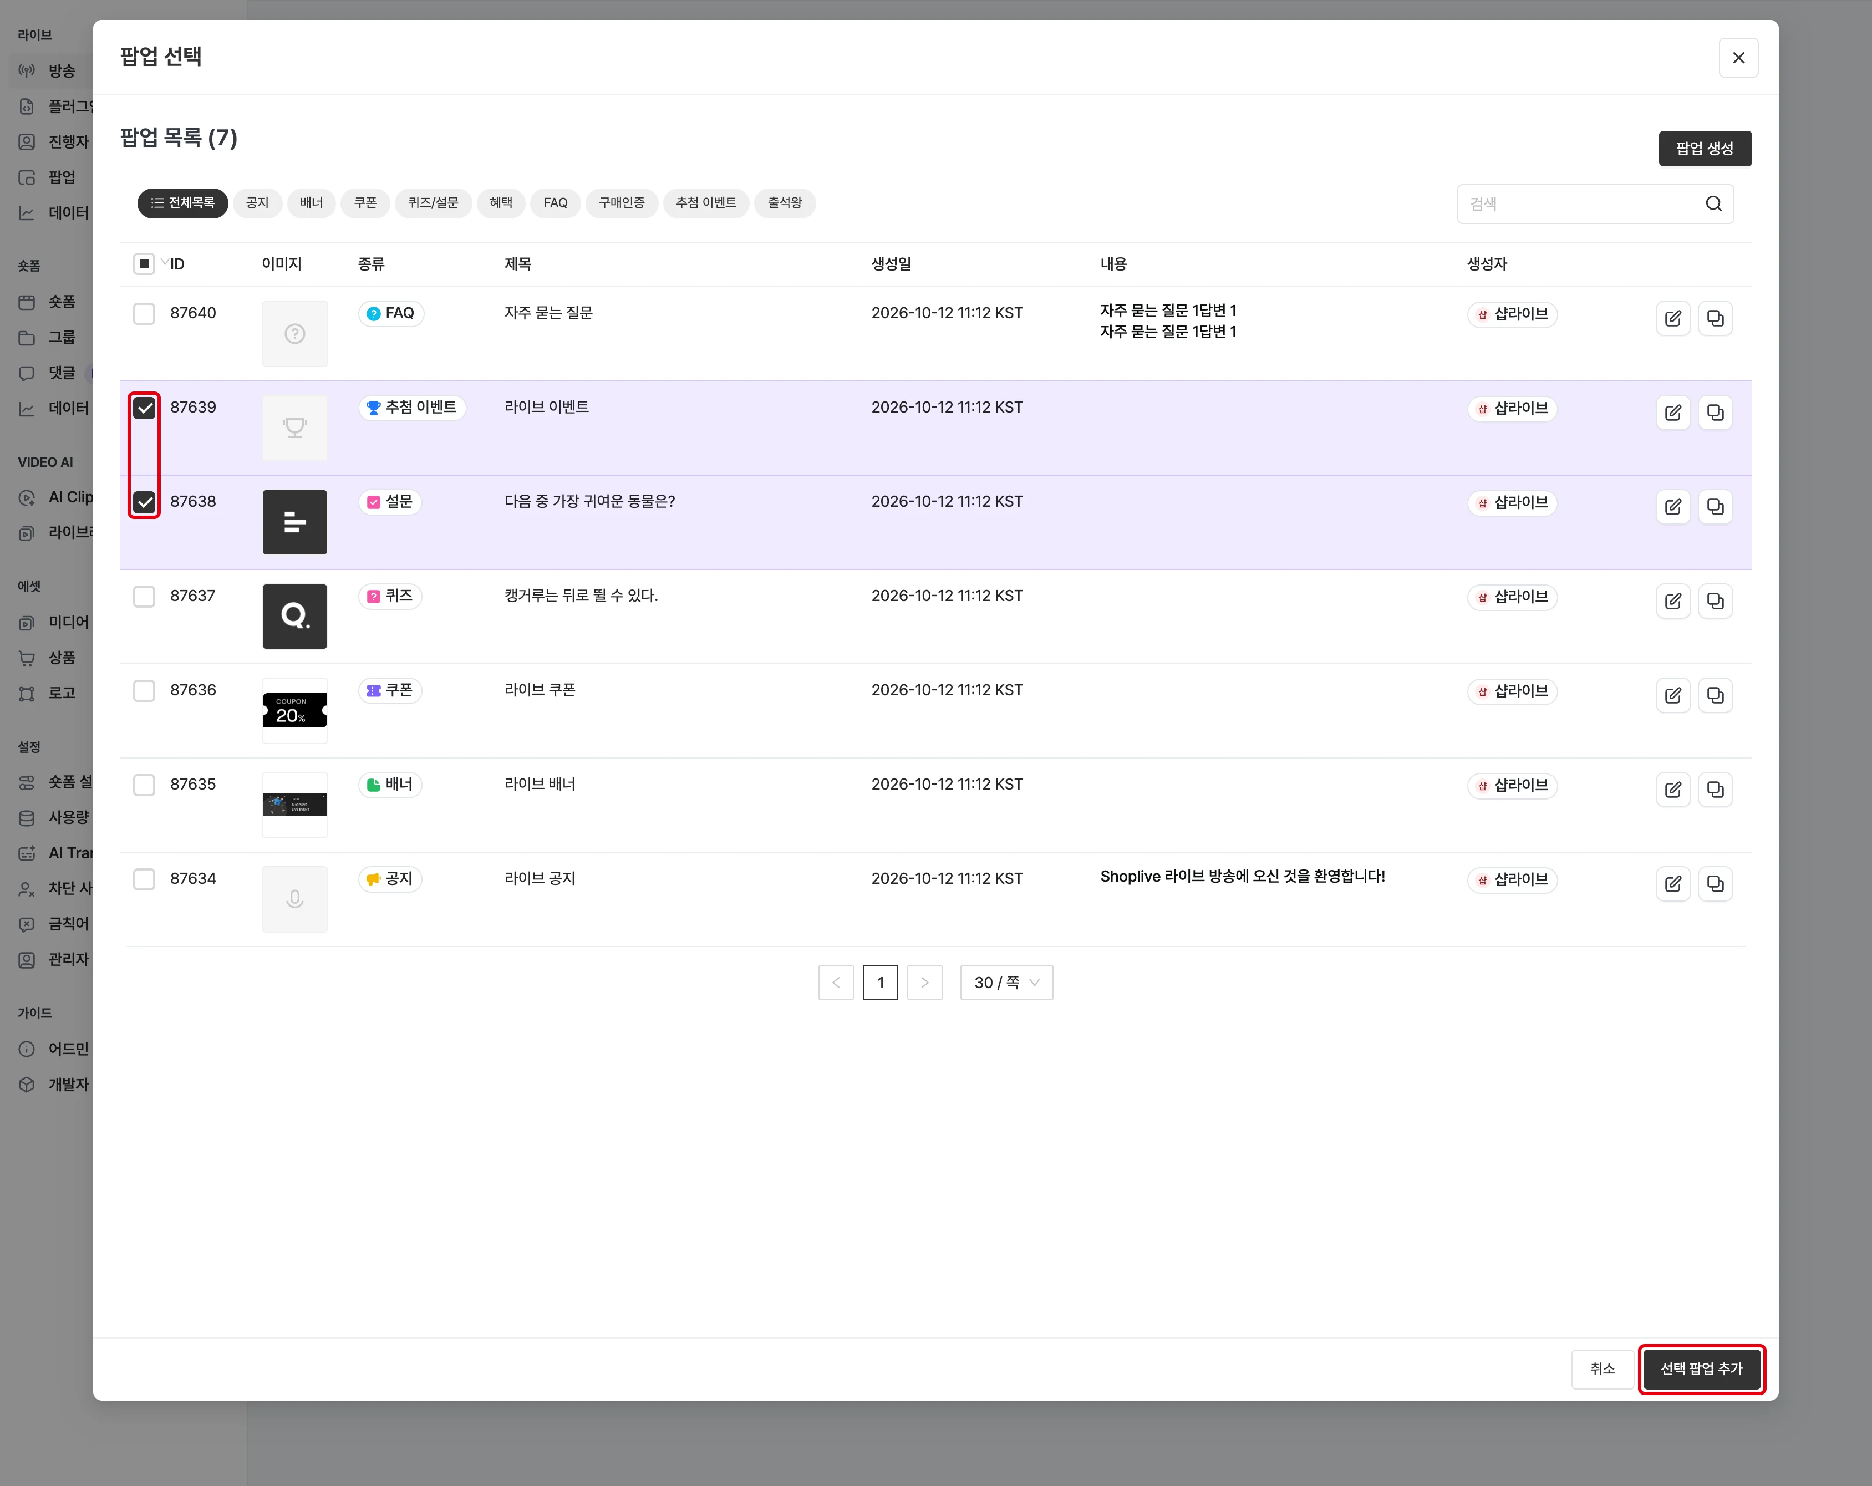Click the copy icon for popup 87634

[x=1715, y=884]
